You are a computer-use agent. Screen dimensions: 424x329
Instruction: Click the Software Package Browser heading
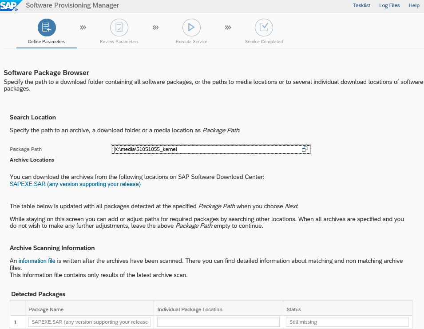(x=46, y=73)
